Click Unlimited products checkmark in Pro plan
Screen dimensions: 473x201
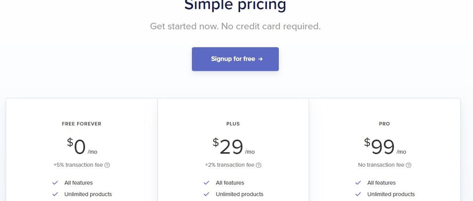[x=358, y=194]
